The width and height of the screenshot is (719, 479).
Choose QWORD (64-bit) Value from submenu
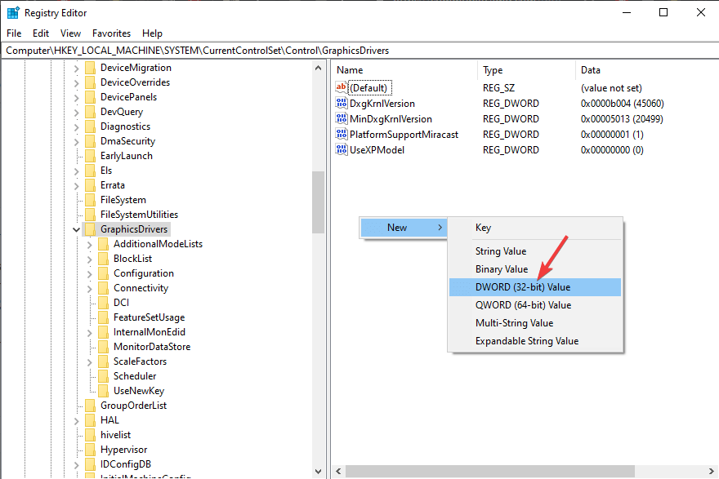pos(534,305)
